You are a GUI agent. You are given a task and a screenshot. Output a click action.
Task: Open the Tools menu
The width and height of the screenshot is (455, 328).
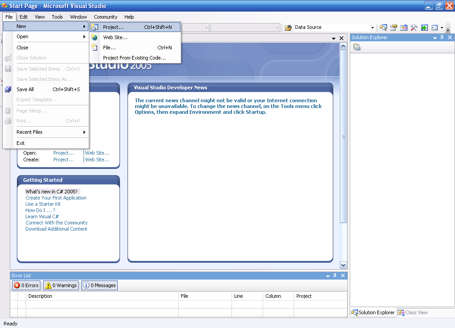[57, 17]
